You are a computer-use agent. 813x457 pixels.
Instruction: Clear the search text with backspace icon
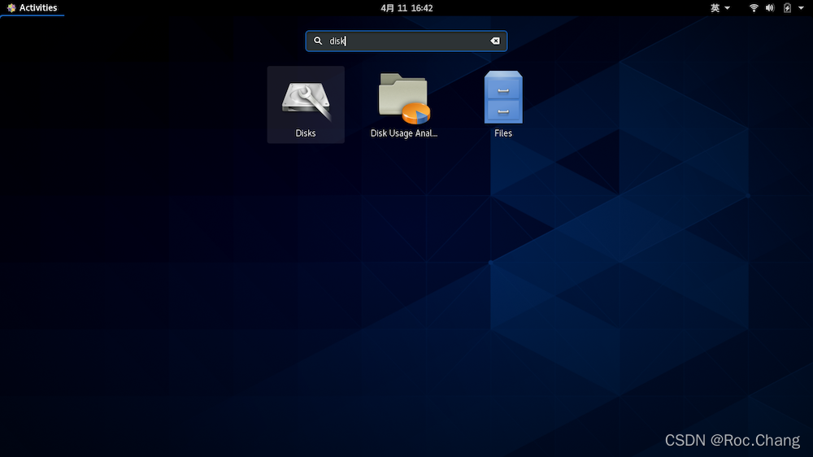coord(495,41)
